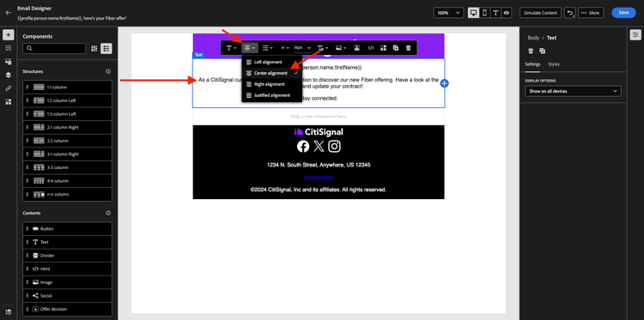Click the settings sliders icon in right rail

[x=635, y=35]
